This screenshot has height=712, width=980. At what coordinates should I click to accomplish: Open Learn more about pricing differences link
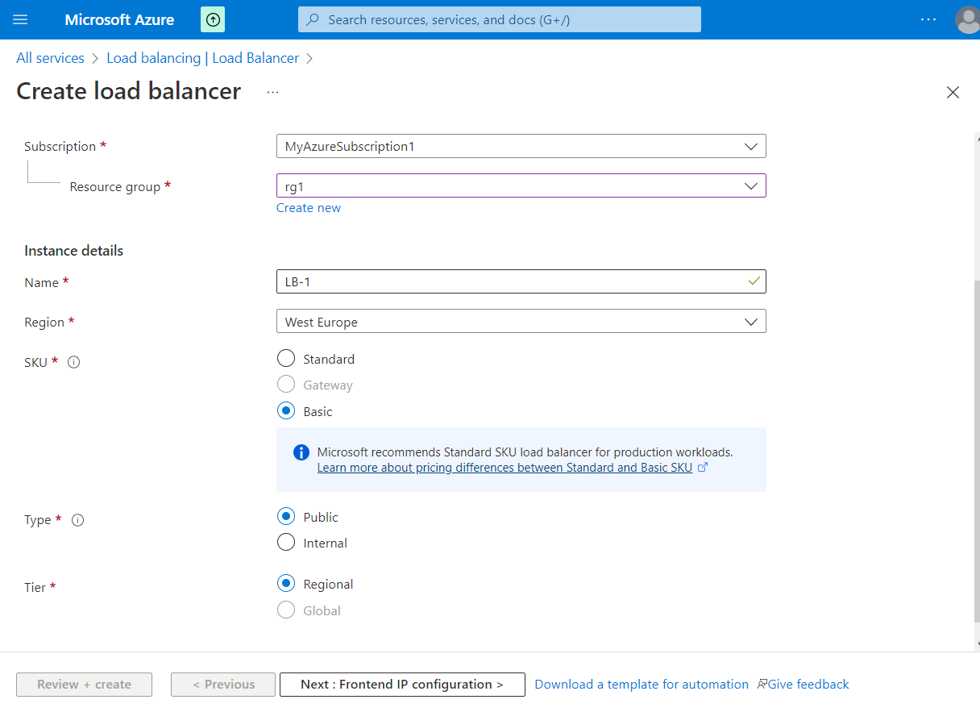(x=505, y=468)
